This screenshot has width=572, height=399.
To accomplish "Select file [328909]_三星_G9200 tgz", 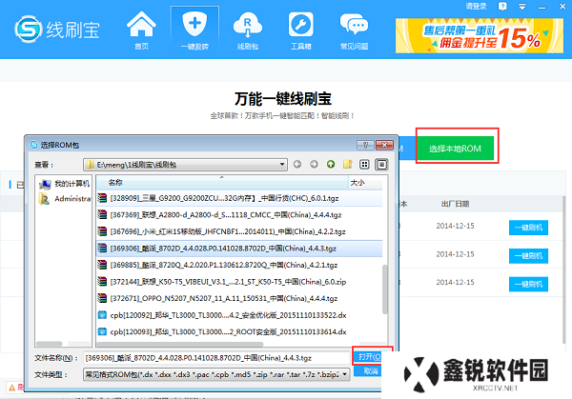I will [239, 198].
